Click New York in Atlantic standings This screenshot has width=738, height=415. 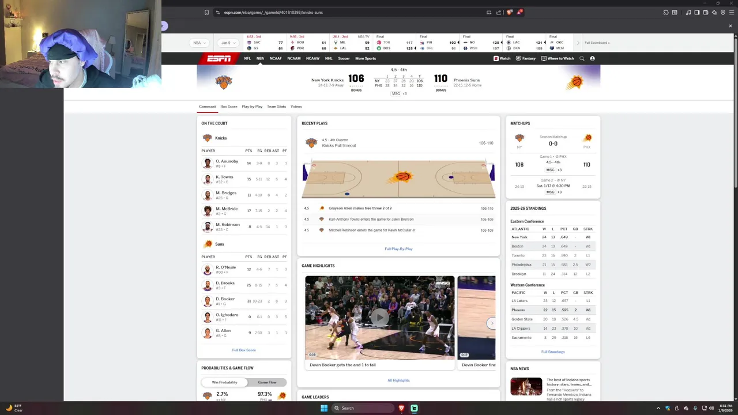point(519,237)
